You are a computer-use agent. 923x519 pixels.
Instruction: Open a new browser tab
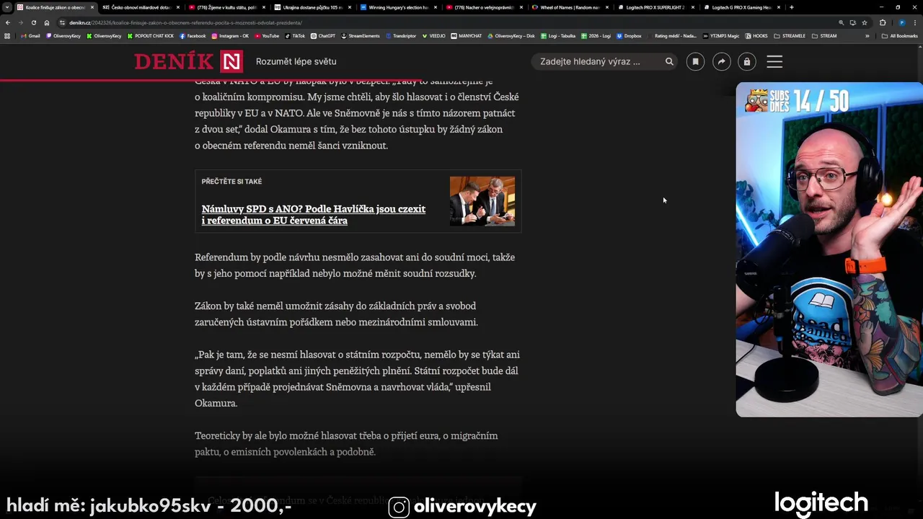(x=792, y=7)
